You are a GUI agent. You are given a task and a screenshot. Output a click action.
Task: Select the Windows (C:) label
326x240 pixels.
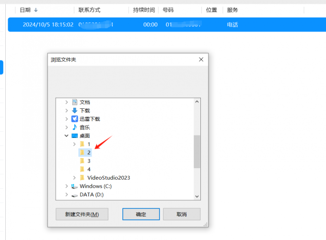(x=95, y=186)
